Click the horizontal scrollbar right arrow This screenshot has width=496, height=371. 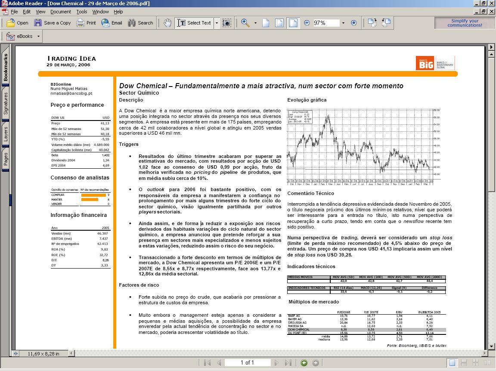tap(485, 353)
